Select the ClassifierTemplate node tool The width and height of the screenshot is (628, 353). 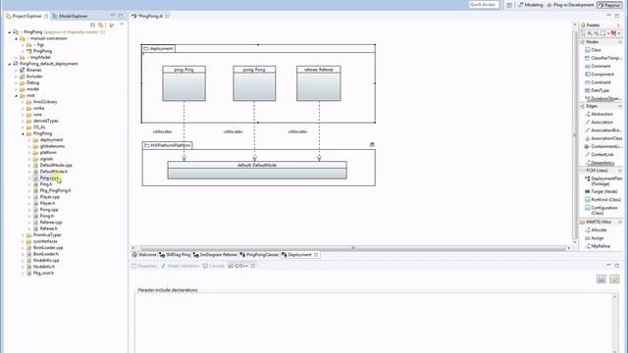coord(604,58)
